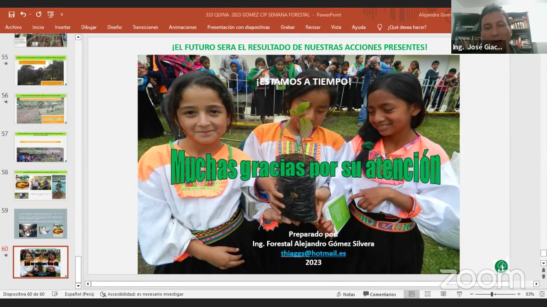Click the ¡ESTAMOS A TIEMPO! text on slide
This screenshot has width=547, height=307.
tap(303, 81)
